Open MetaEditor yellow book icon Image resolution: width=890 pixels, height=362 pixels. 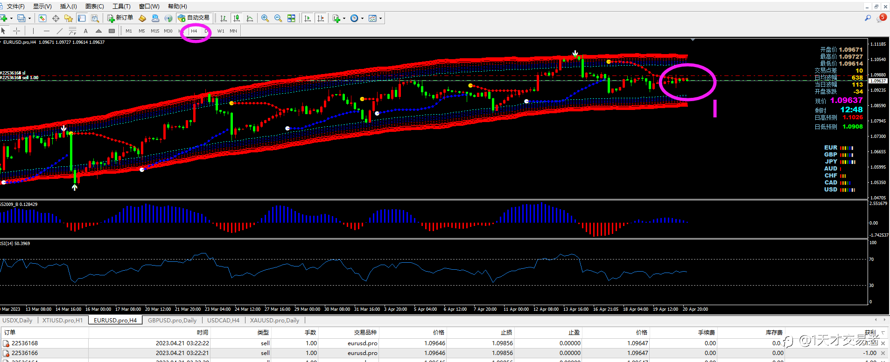tap(142, 18)
